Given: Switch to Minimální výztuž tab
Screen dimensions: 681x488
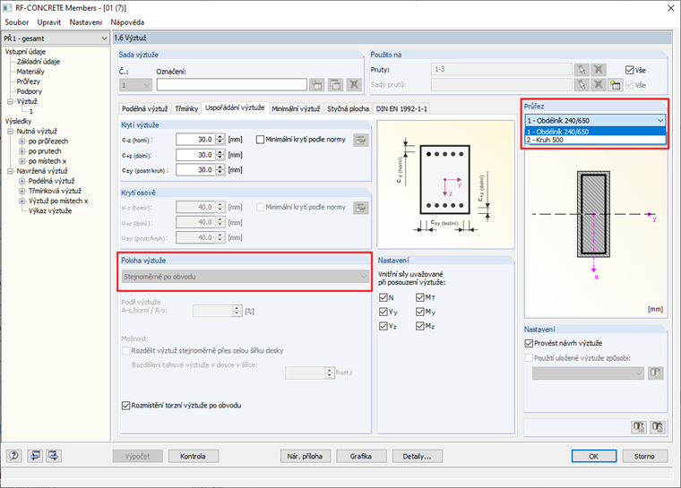Looking at the screenshot, I should pos(296,108).
